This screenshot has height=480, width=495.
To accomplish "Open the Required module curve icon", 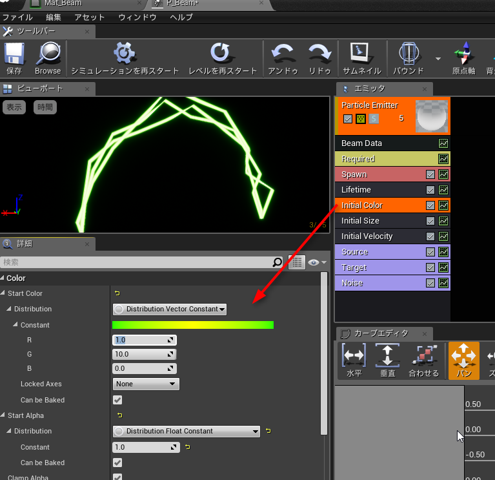I will click(443, 159).
